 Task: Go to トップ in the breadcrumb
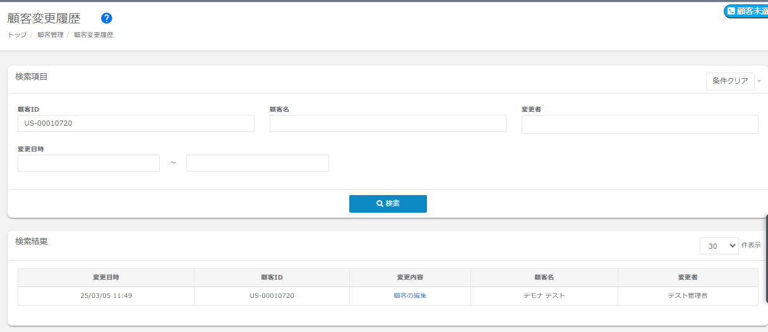click(17, 35)
